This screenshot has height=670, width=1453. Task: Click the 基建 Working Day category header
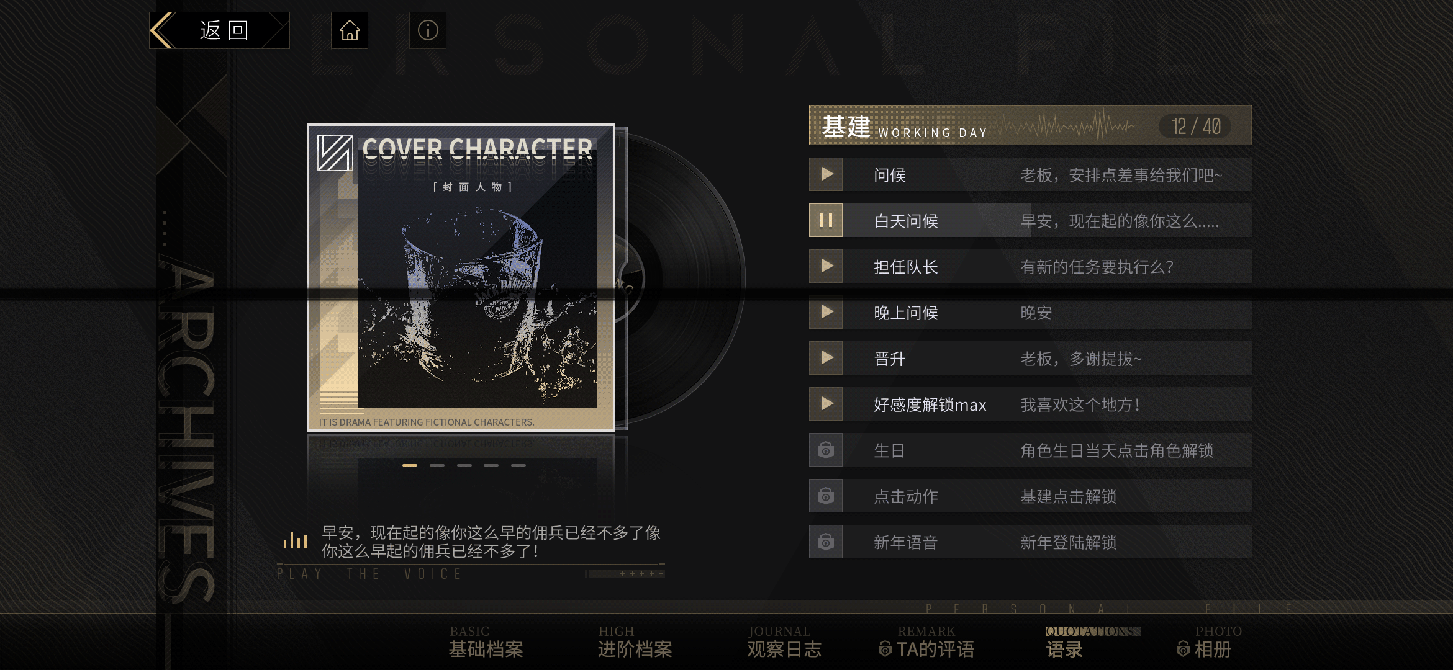click(1030, 126)
